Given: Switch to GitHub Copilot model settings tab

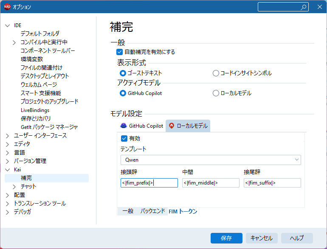Looking at the screenshot, I should pos(142,126).
